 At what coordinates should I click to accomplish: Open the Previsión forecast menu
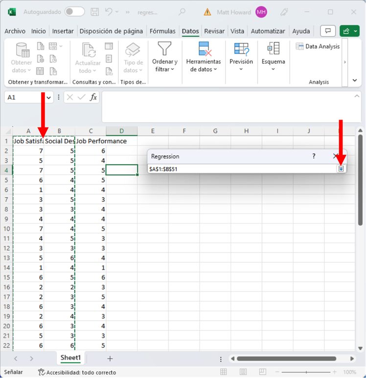click(241, 58)
